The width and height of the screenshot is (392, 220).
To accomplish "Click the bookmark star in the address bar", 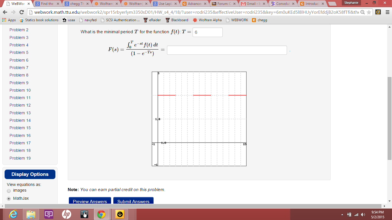I will pos(369,12).
